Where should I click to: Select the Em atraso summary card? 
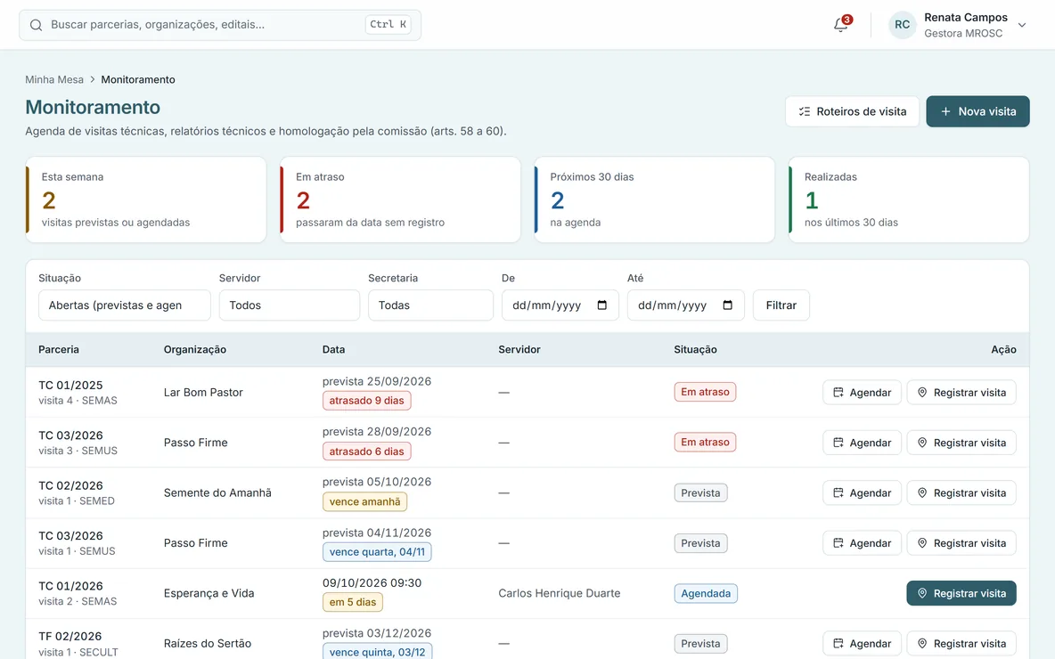pos(400,199)
